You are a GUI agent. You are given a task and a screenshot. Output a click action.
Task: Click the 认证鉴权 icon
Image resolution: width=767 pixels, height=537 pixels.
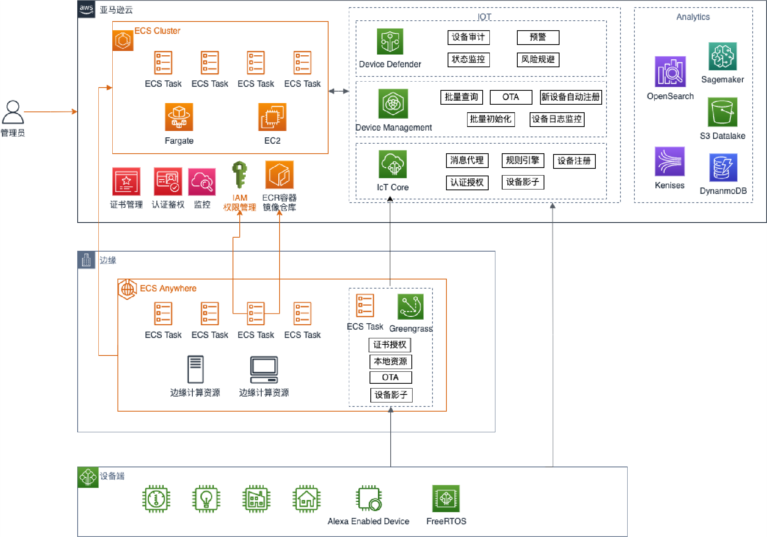168,181
